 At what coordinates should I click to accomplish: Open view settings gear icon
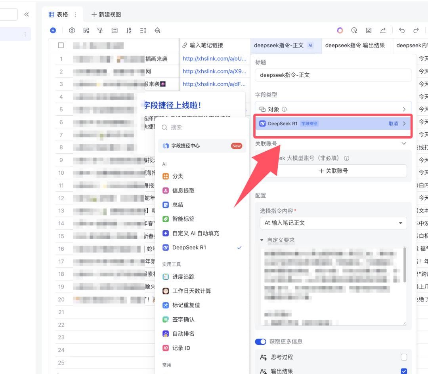[x=72, y=30]
